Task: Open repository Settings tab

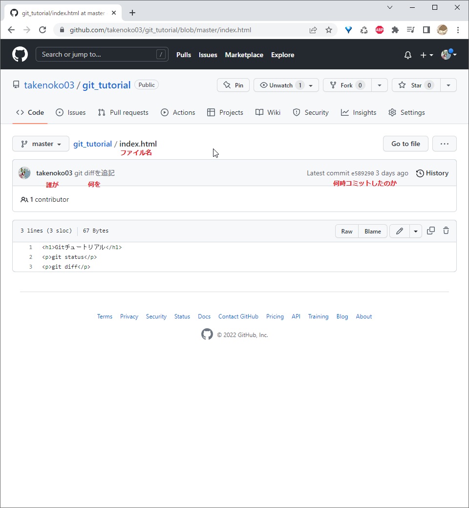Action: click(406, 112)
